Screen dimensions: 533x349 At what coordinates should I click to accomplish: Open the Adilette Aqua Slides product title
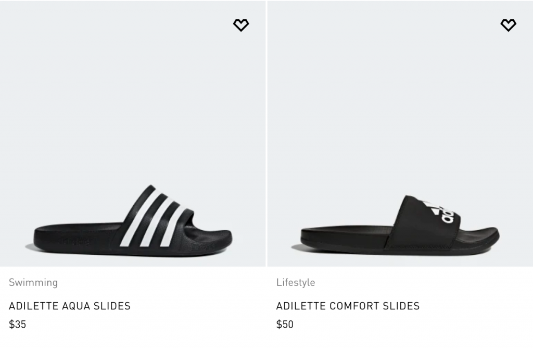tap(70, 306)
